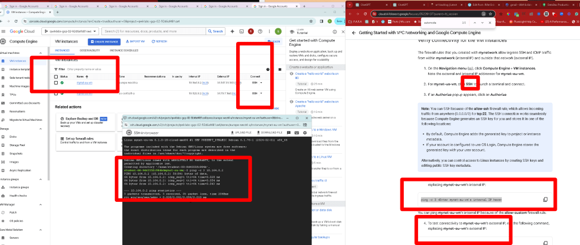Bookmark the console page with the star icon
This screenshot has height=245, width=580.
tap(312, 21)
